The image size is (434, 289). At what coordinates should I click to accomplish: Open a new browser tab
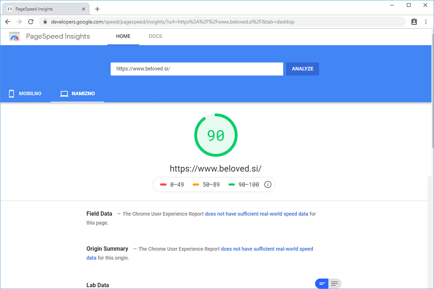(97, 9)
